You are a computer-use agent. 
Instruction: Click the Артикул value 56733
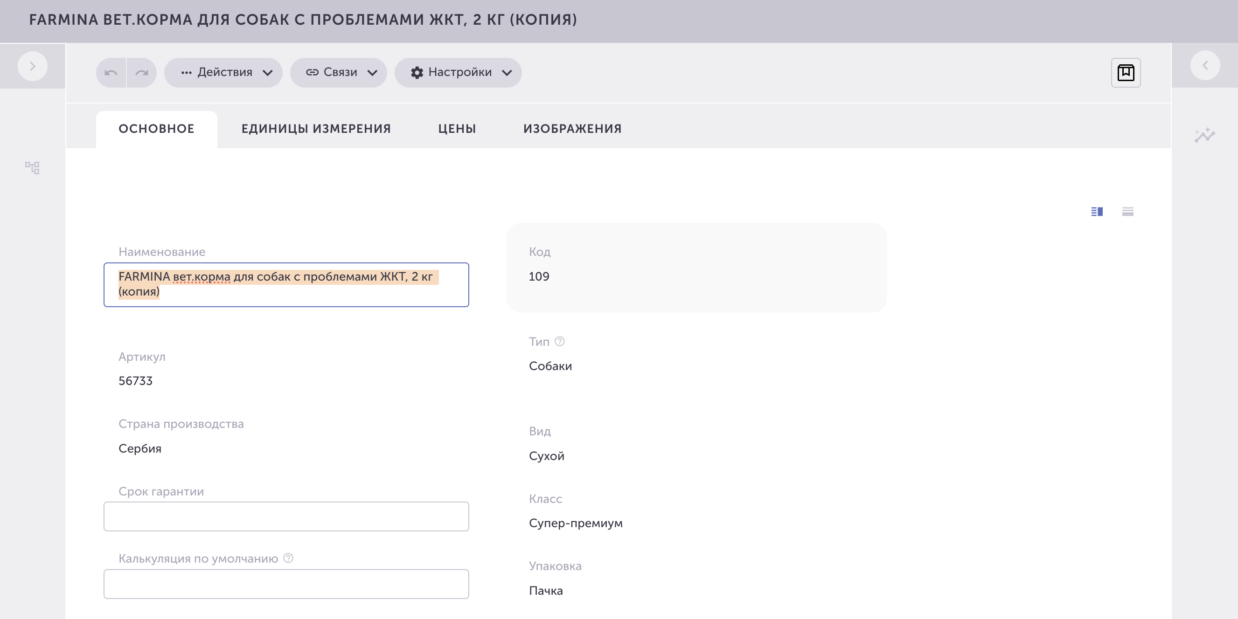136,381
